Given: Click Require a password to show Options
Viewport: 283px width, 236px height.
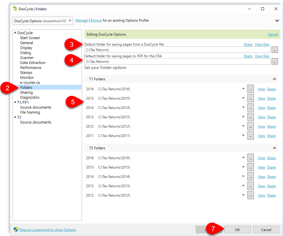Looking at the screenshot, I should coord(48,230).
